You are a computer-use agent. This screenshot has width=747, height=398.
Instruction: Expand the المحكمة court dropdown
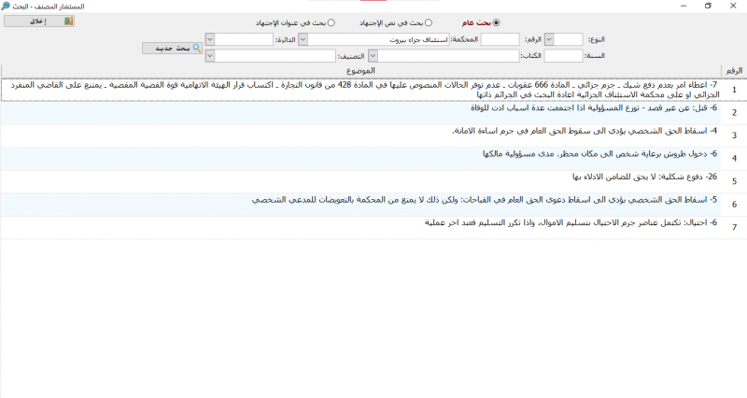click(303, 39)
